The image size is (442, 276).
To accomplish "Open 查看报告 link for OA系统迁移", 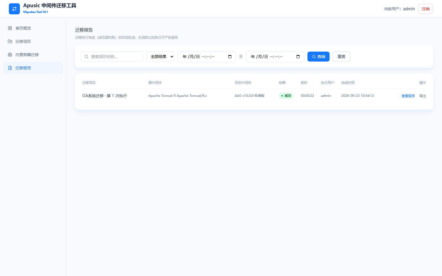I will pos(408,96).
